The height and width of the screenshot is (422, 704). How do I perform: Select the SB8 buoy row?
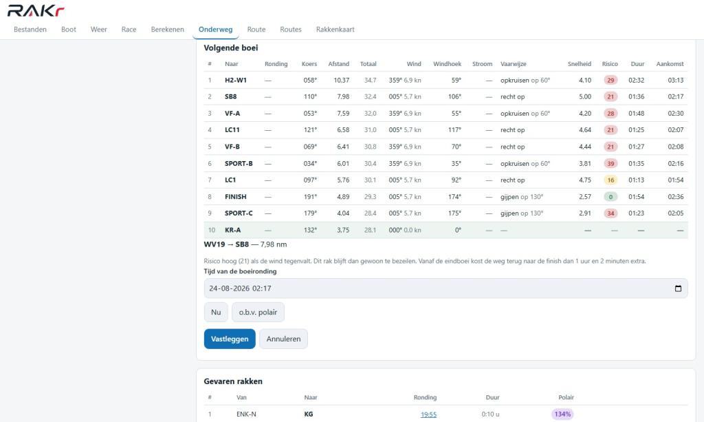point(445,96)
